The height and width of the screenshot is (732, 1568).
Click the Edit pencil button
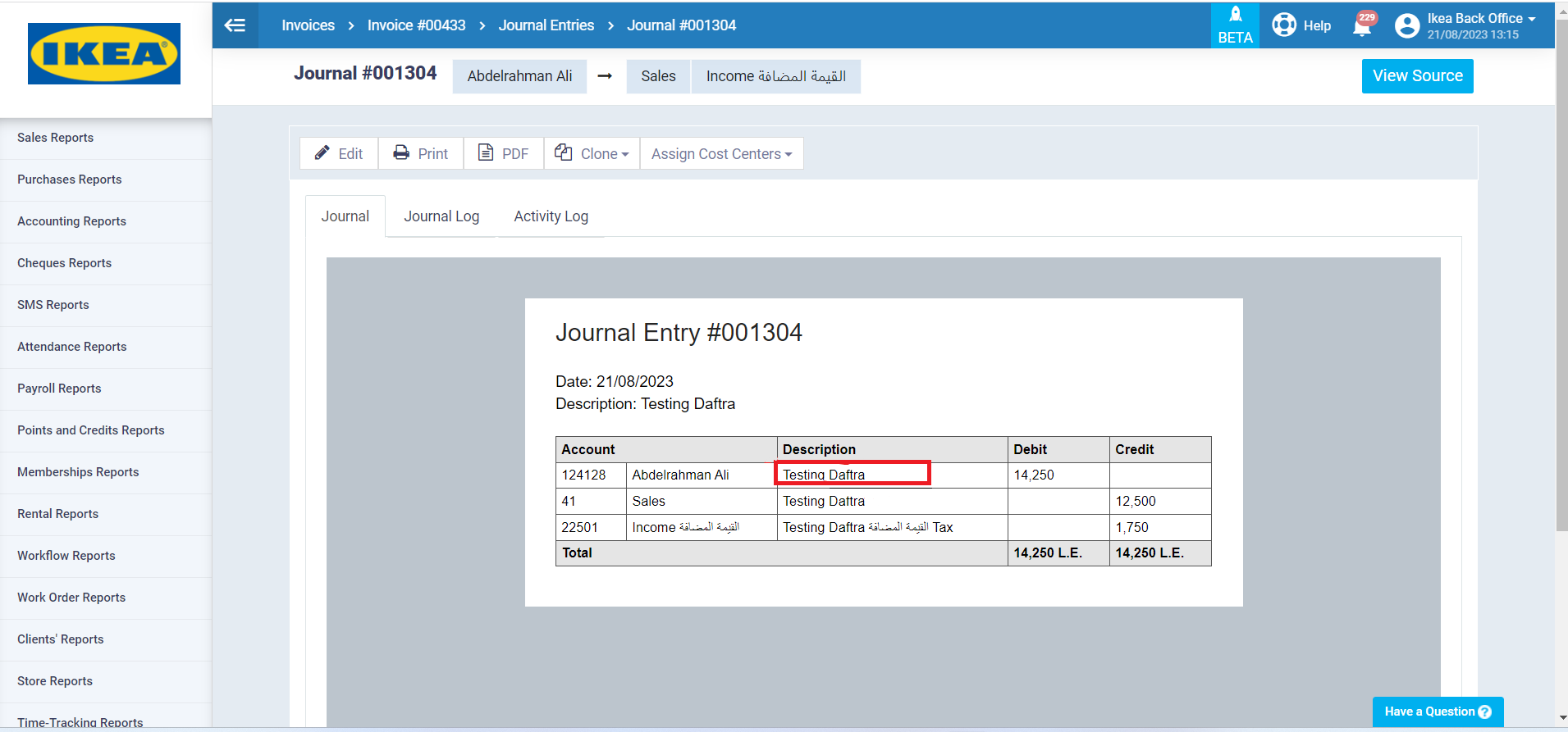click(339, 153)
